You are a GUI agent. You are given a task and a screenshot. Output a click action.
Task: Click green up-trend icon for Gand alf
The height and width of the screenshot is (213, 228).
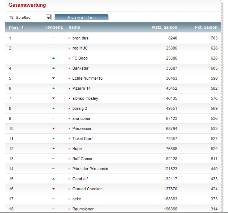(53, 179)
